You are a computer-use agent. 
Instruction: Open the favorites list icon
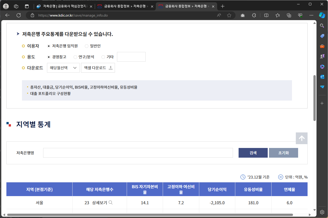coord(278,15)
